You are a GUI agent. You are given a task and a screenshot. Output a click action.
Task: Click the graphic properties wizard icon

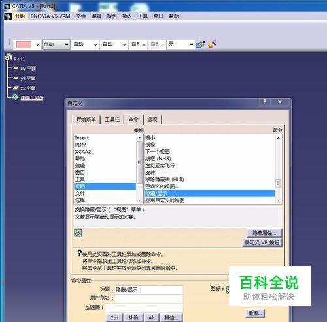click(x=212, y=44)
